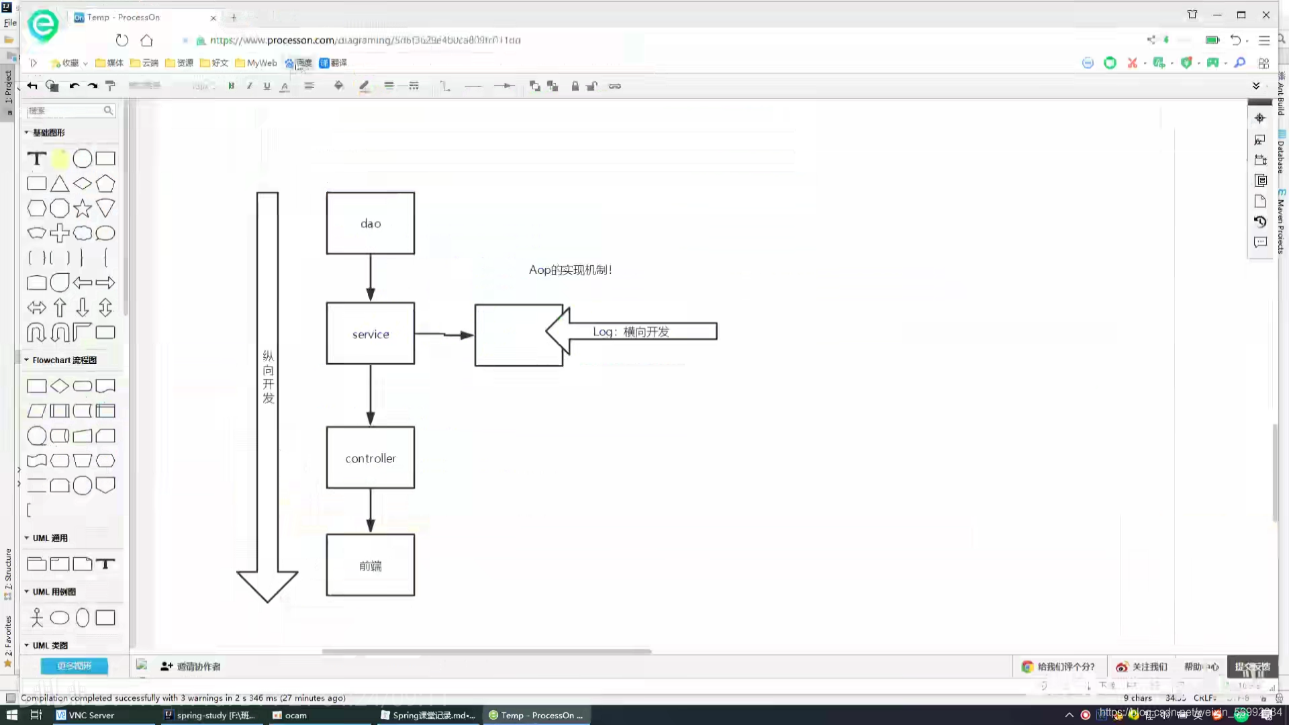
Task: Open the 媒体 bookmark folder
Action: [x=109, y=63]
